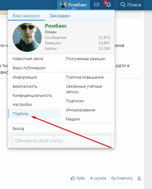The height and width of the screenshot is (189, 152).
Task: Click Поиск text in top bar
Action: click(x=134, y=5)
